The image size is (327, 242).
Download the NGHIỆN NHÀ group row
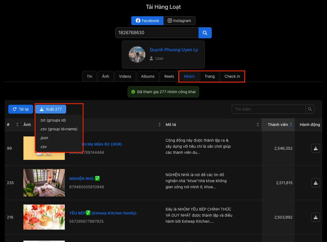(x=315, y=183)
